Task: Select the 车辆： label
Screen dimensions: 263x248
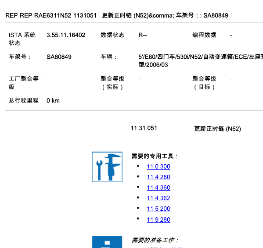Action: click(x=109, y=57)
